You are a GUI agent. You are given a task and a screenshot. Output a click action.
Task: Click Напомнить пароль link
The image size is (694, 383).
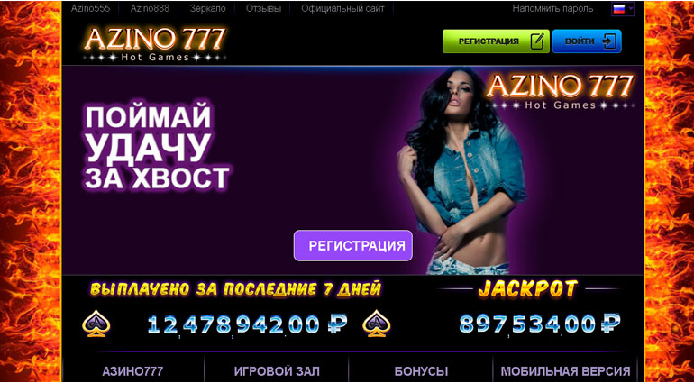[x=552, y=8]
